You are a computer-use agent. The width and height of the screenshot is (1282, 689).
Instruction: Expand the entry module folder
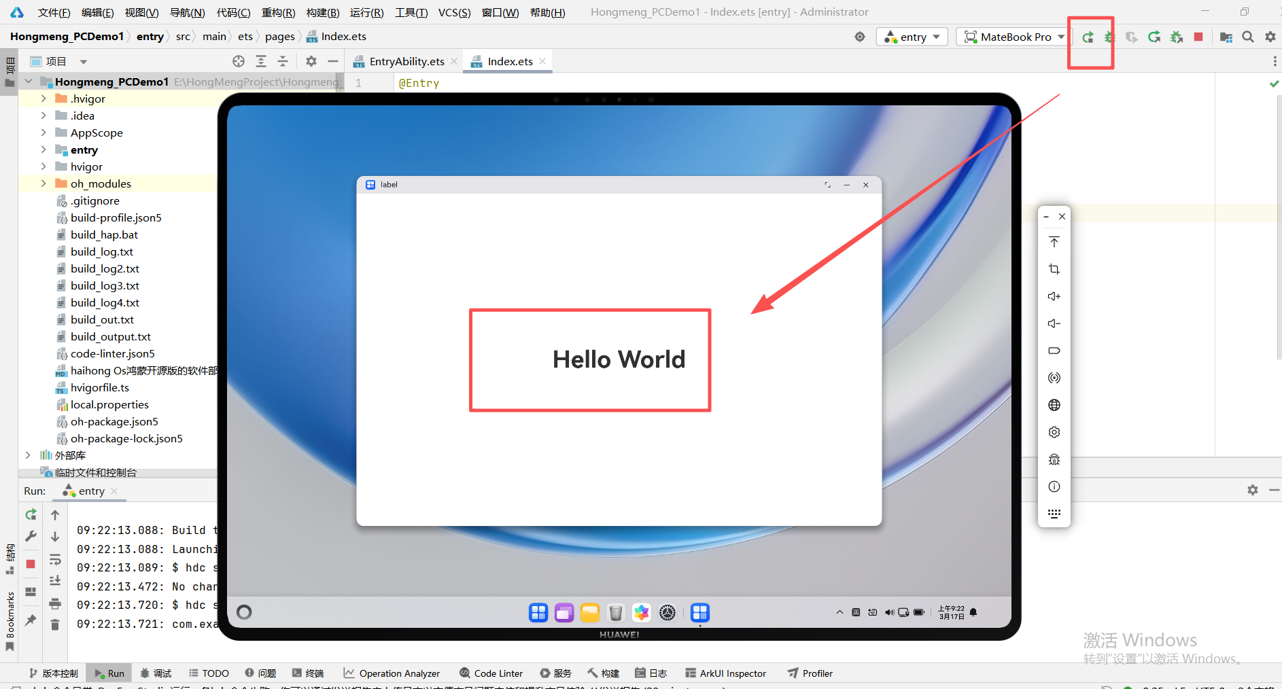[x=44, y=149]
